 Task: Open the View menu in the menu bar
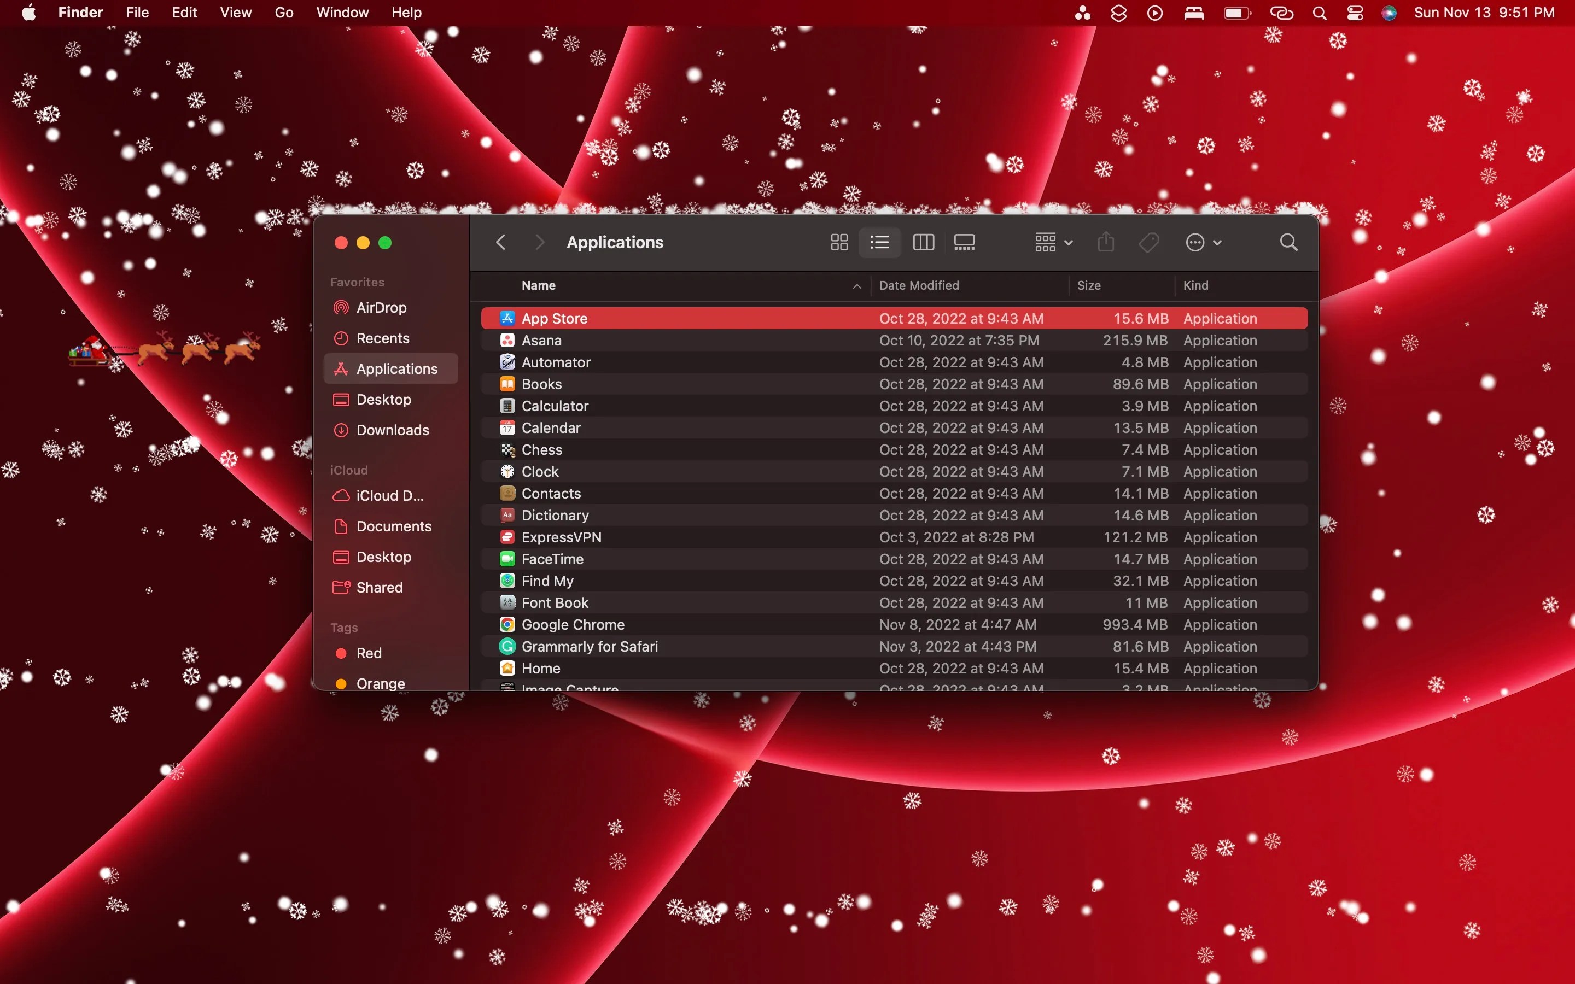tap(235, 13)
